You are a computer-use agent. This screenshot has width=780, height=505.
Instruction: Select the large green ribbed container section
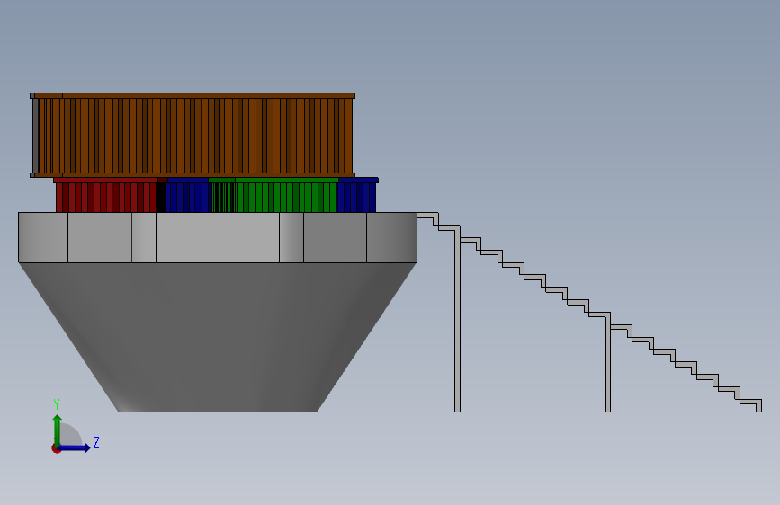coord(286,195)
